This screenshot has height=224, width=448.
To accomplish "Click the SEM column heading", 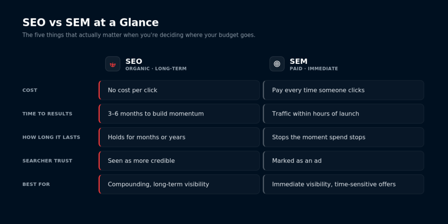I will point(298,61).
